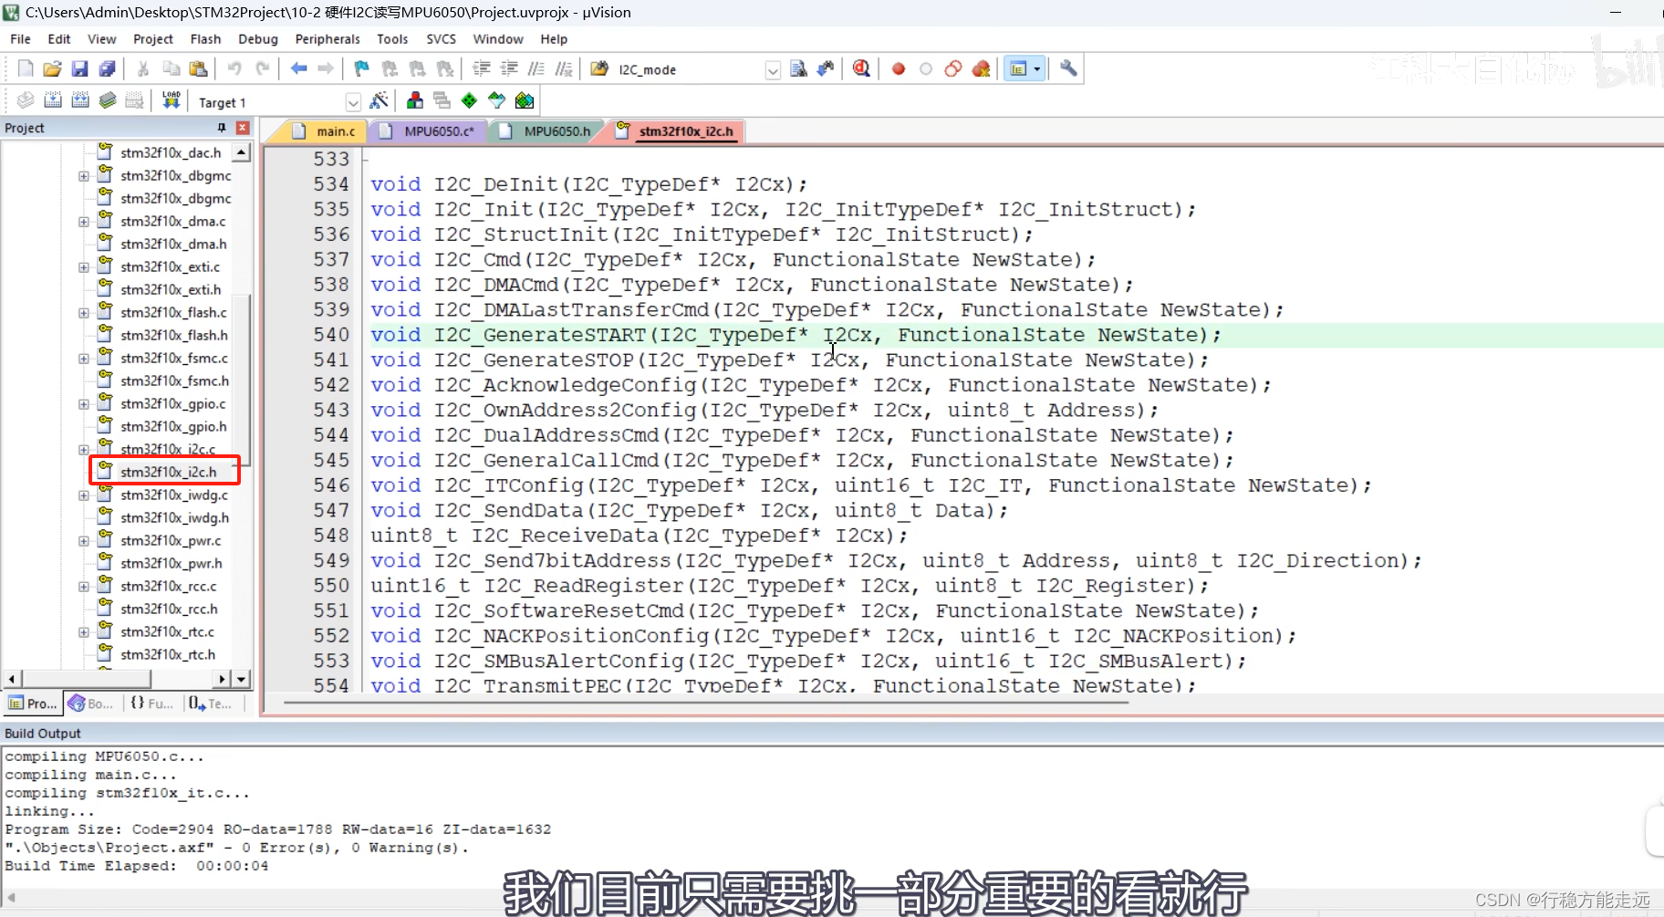Click the I2C_SendData declaration on line 547
The image size is (1664, 917).
pos(689,511)
